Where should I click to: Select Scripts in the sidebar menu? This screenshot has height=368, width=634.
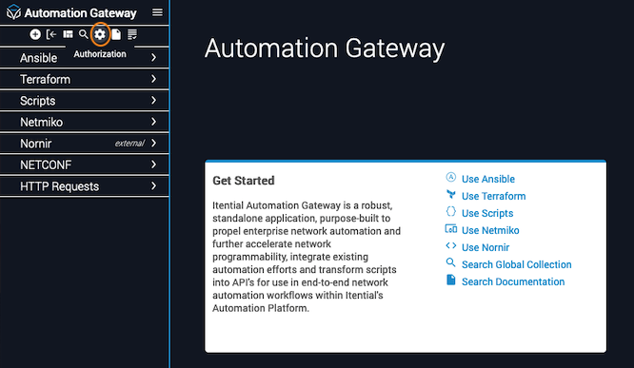point(38,101)
